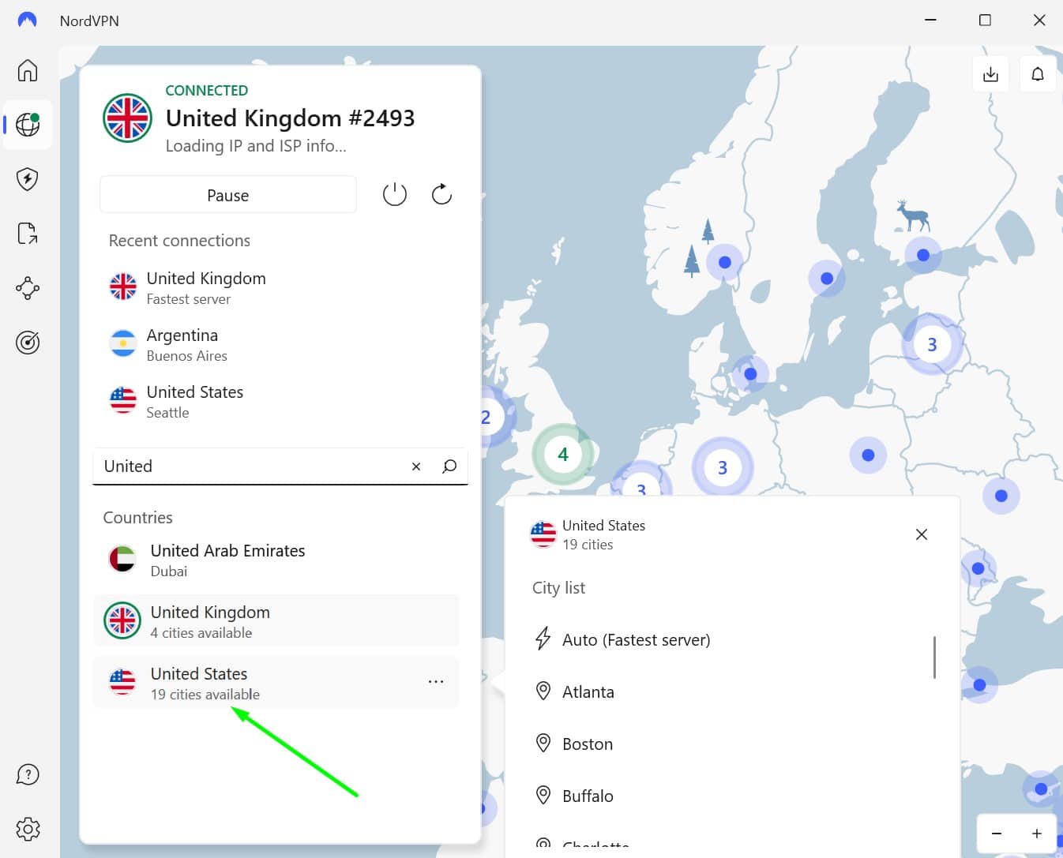Zoom in the map with plus button

pos(1036,834)
